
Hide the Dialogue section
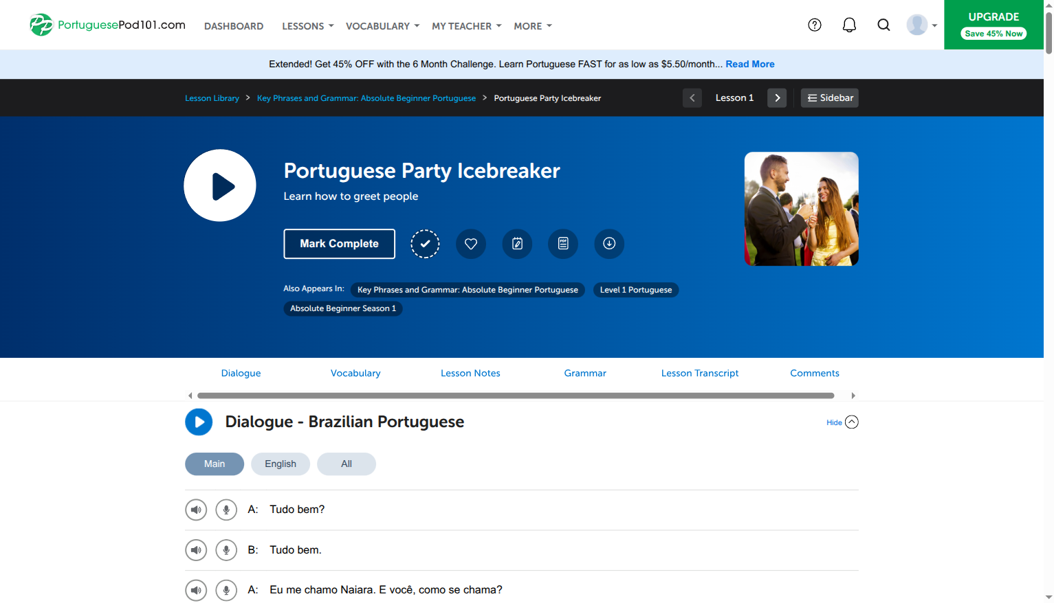click(842, 422)
